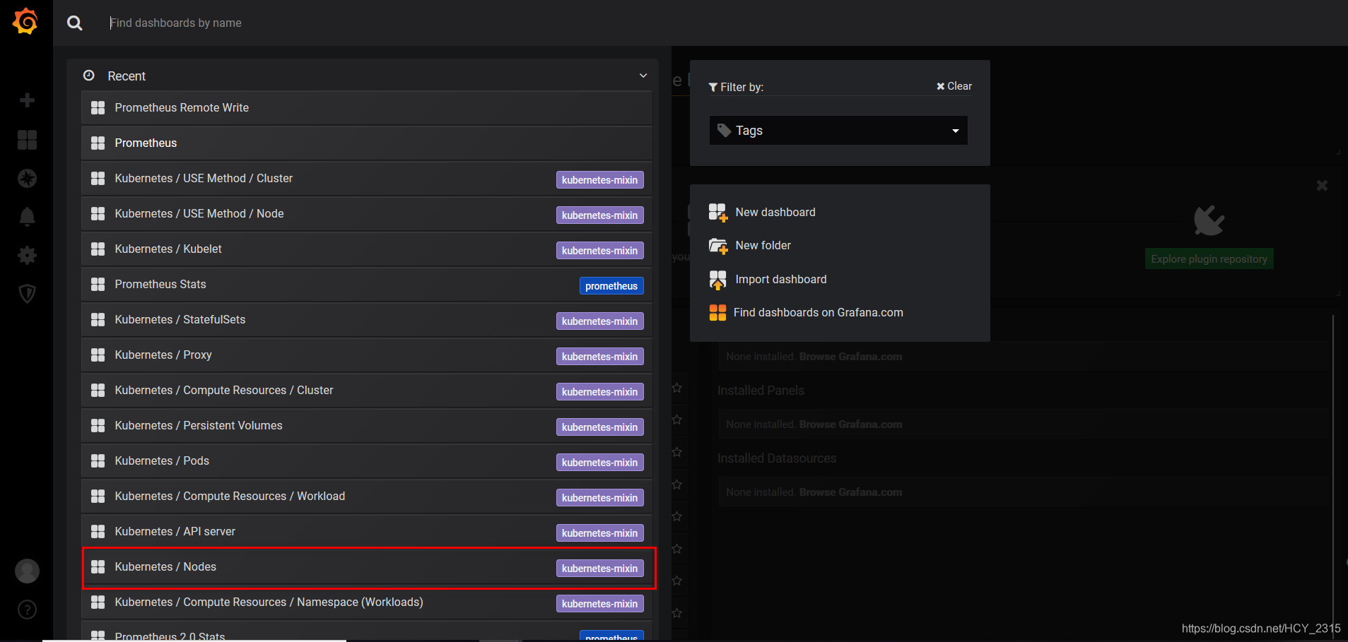This screenshot has height=642, width=1348.
Task: Click the plug icon above Explore plugin repository
Action: click(x=1209, y=221)
